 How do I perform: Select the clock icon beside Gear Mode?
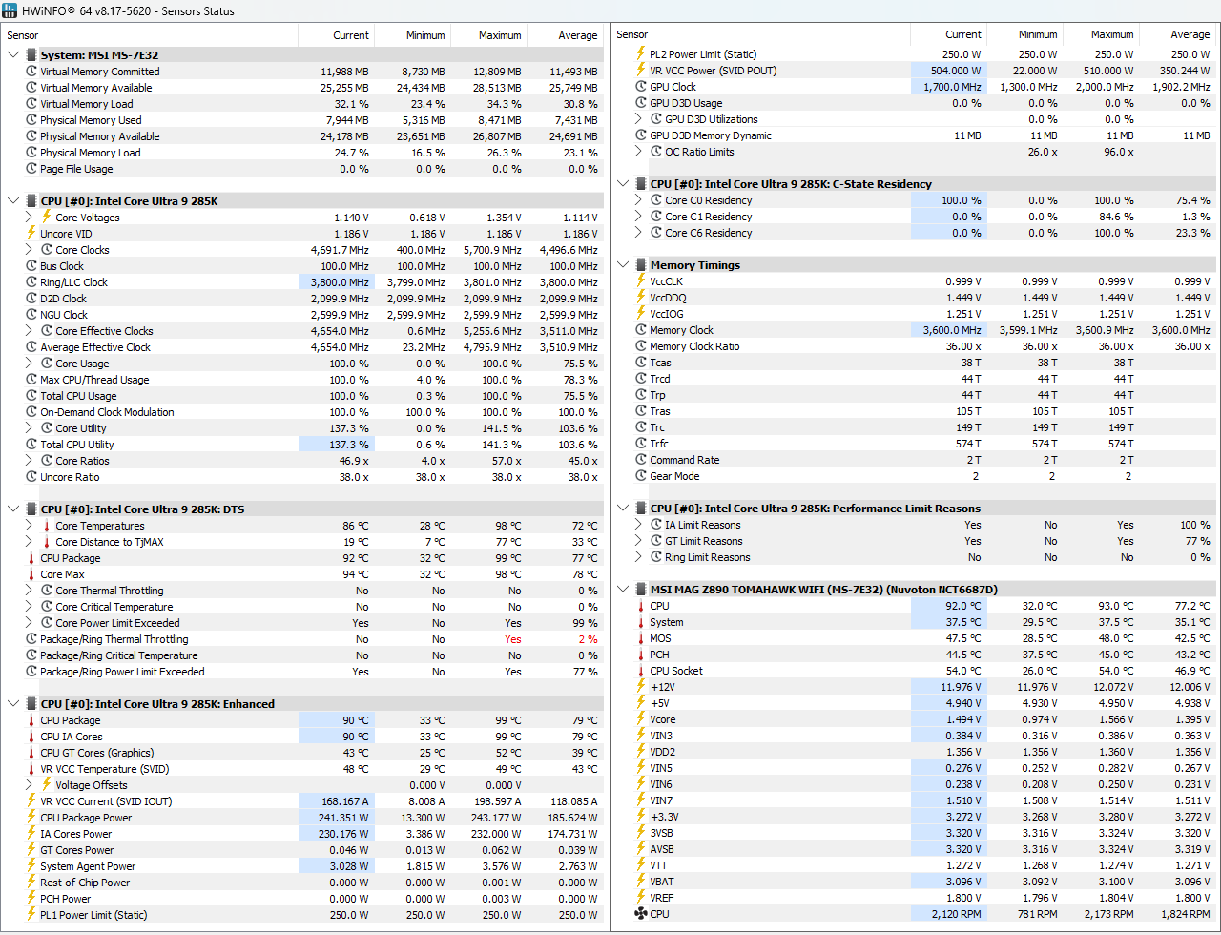pos(641,476)
